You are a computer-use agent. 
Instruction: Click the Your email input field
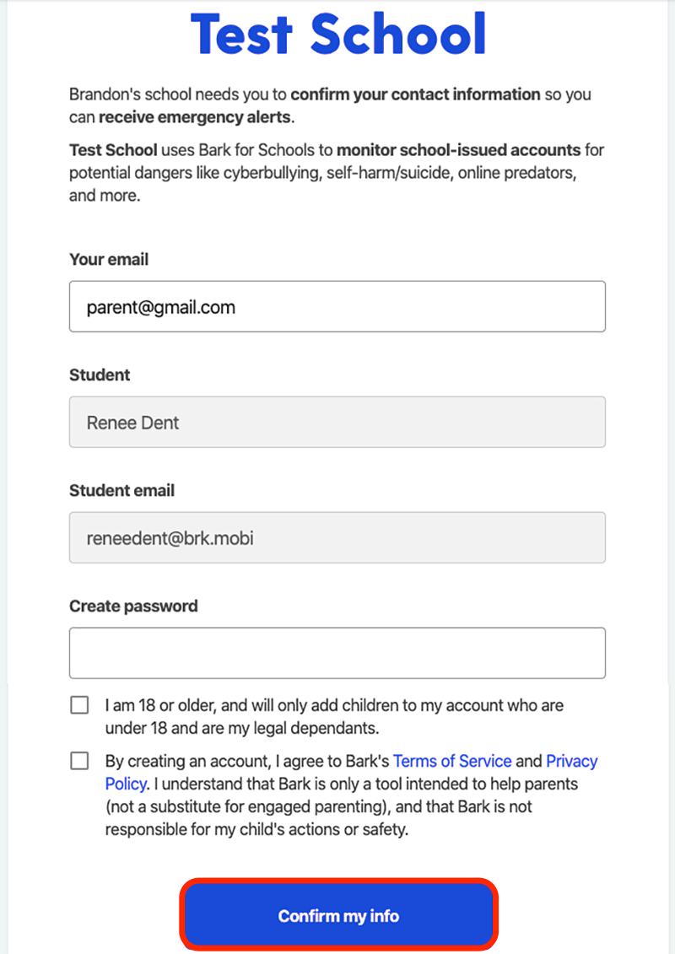coord(337,307)
